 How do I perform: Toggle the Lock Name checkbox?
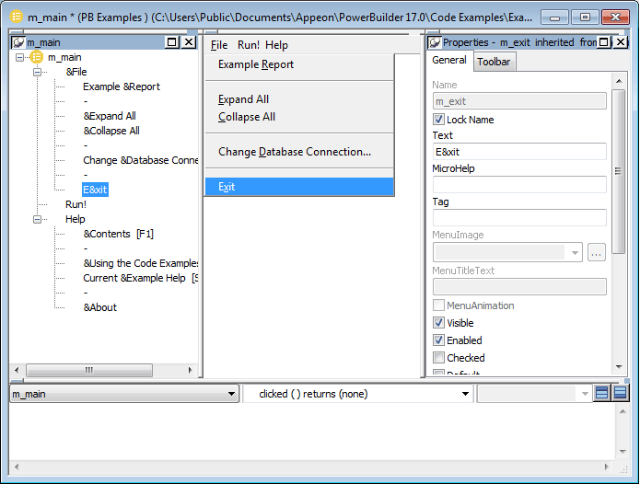coord(439,120)
